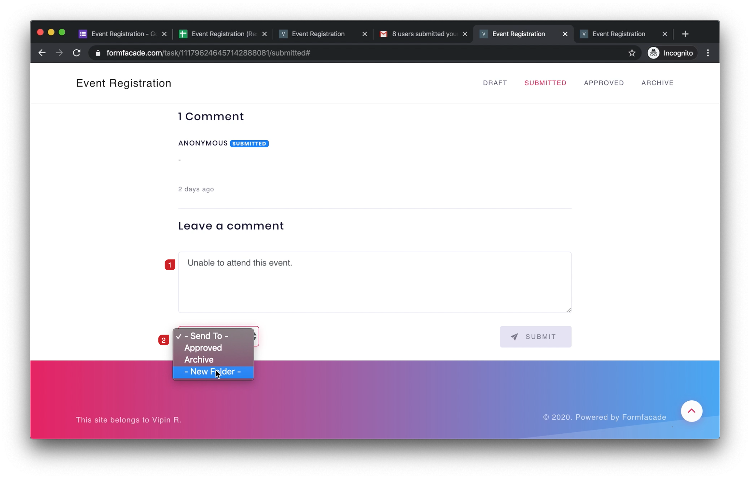Image resolution: width=750 pixels, height=479 pixels.
Task: Bookmark this page using the star
Action: pos(632,53)
